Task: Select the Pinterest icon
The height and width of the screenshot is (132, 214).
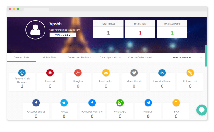Action: point(50,73)
